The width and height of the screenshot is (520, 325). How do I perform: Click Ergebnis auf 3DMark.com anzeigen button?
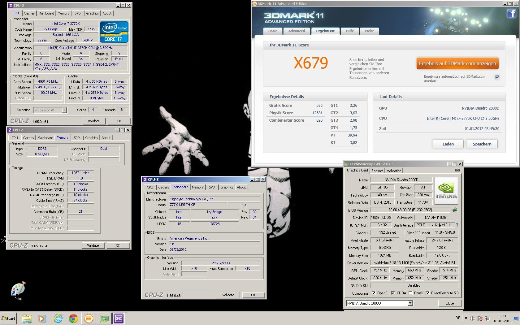point(457,63)
